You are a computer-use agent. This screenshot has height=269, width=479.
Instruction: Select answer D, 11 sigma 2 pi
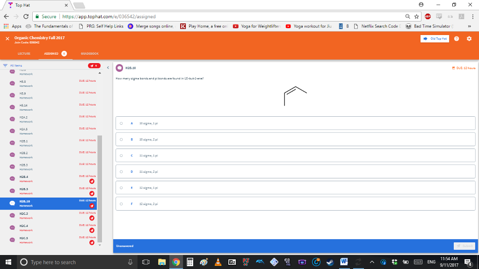(x=122, y=171)
